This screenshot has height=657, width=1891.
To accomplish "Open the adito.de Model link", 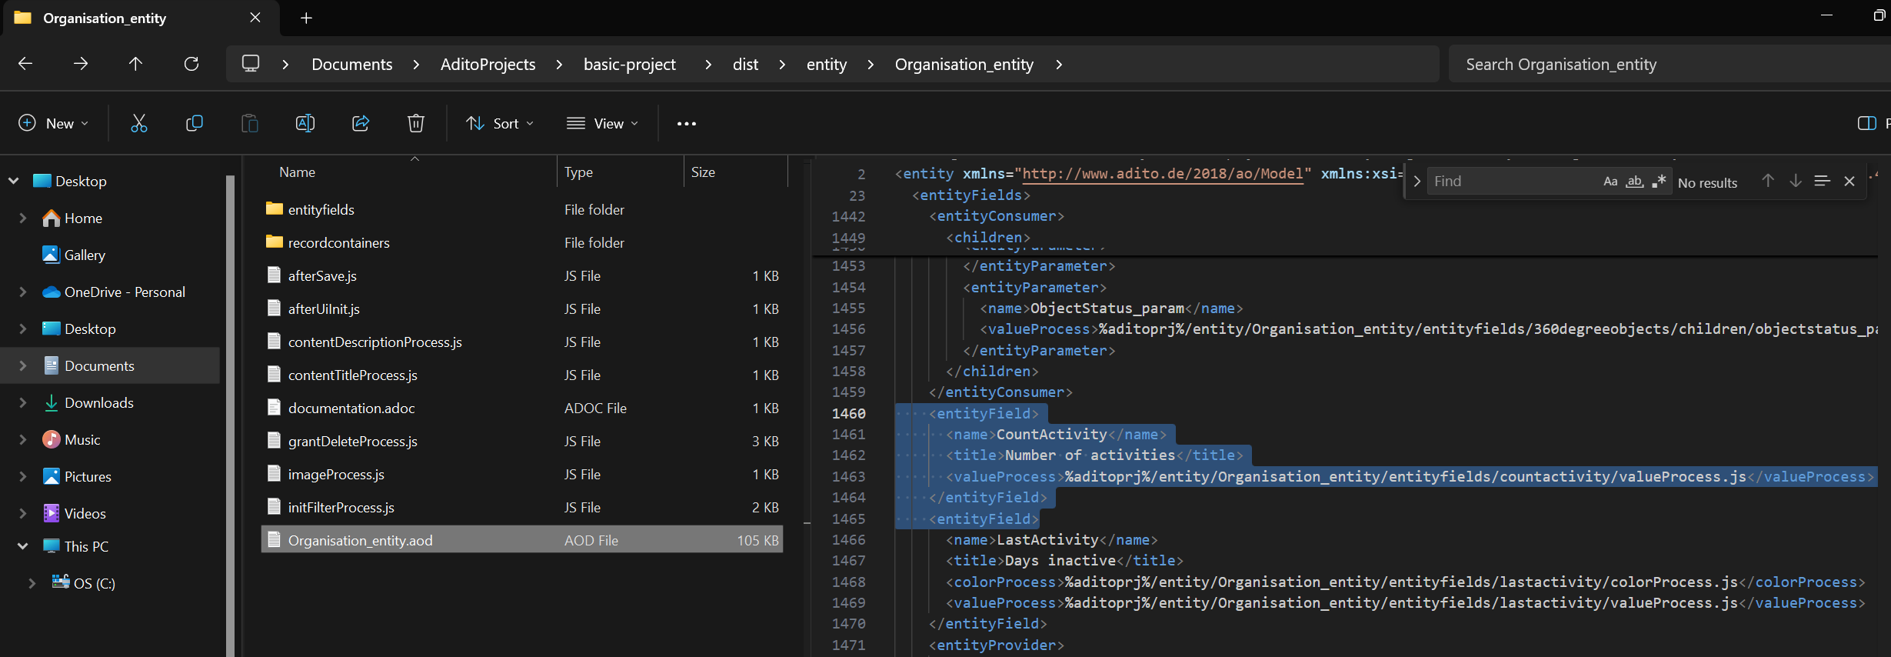I will coord(1163,174).
